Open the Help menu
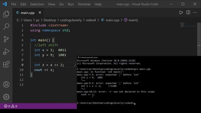Screen dimensions: 201x113 click(98, 4)
